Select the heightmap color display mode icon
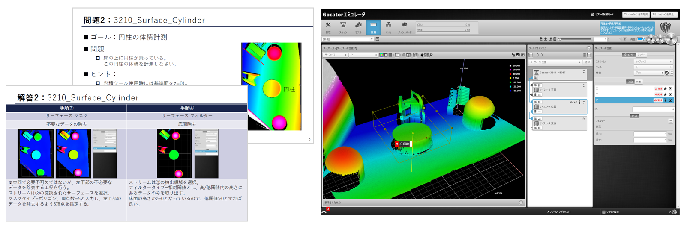687x229 pixels. 381,55
